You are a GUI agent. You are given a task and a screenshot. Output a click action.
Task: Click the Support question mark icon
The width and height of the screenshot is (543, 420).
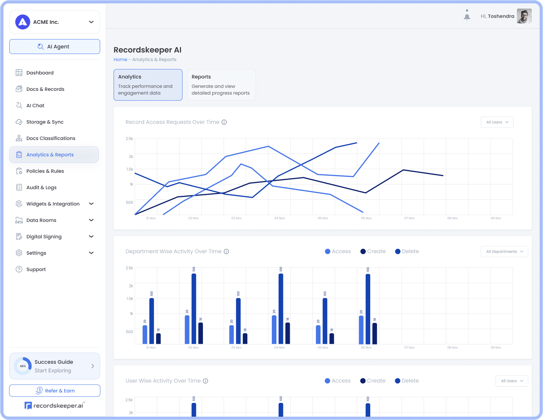19,269
